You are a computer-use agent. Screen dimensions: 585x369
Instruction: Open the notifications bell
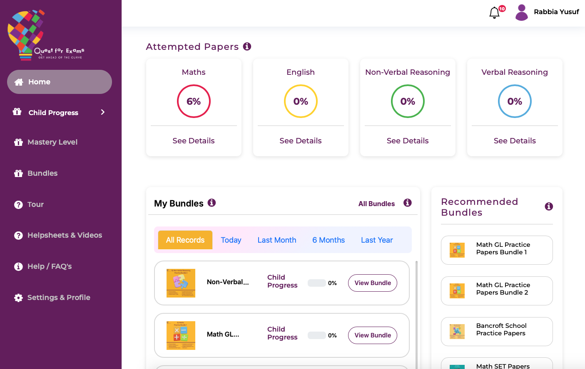tap(495, 13)
